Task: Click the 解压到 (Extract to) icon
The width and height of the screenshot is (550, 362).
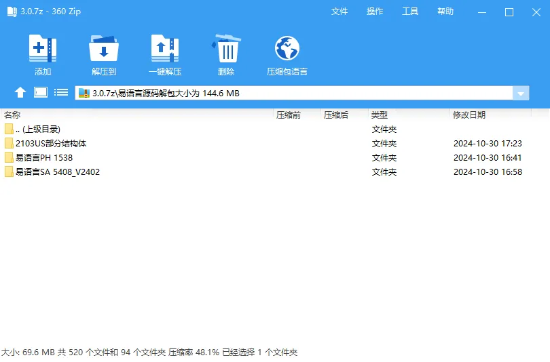Action: [104, 49]
